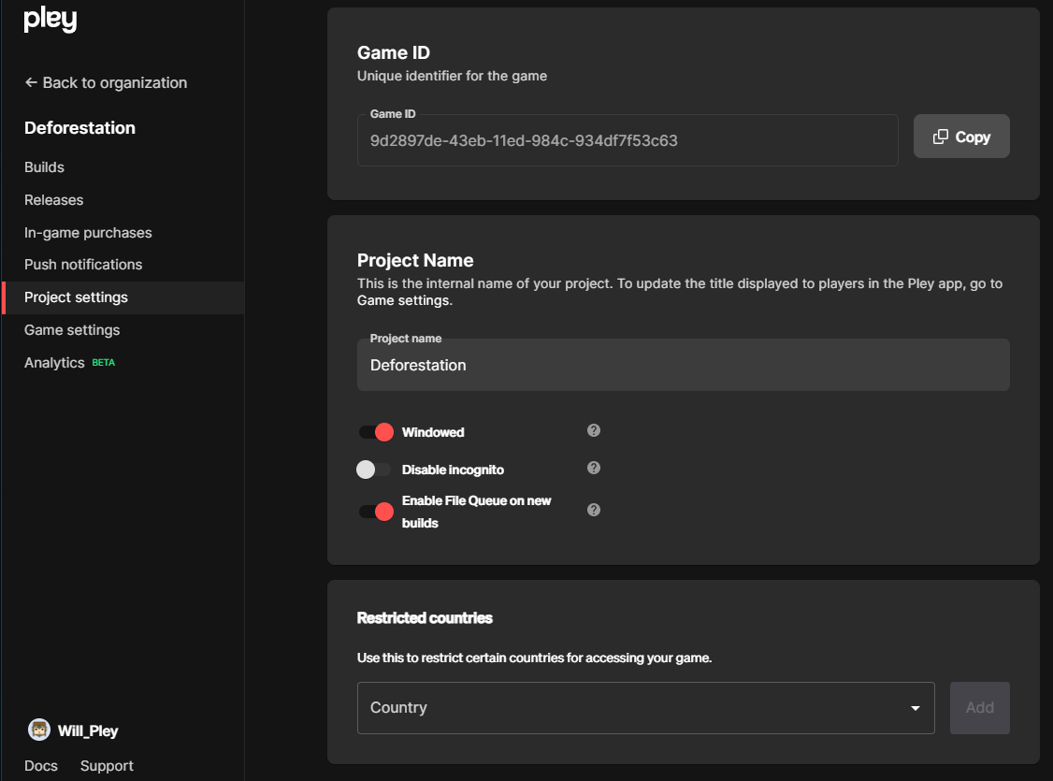The width and height of the screenshot is (1053, 781).
Task: Open help icon for Enable File Queue
Action: 594,511
